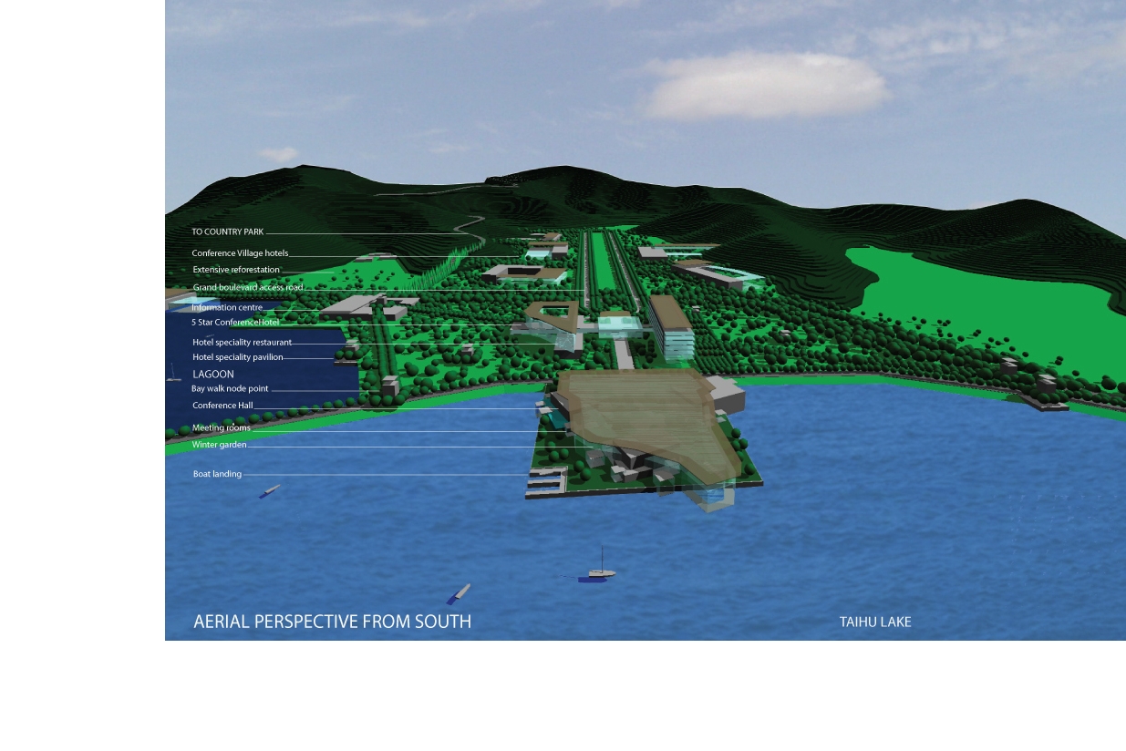Click the "TAIHU LAKE" caption
1126x751 pixels.
pos(874,622)
